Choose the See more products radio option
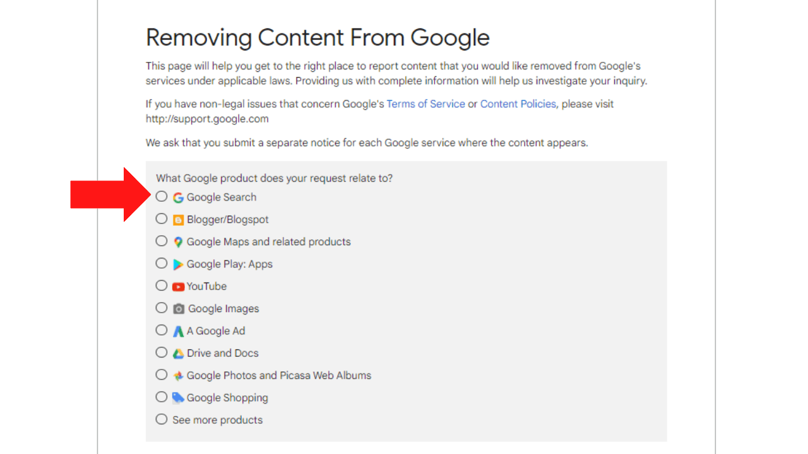 tap(162, 419)
